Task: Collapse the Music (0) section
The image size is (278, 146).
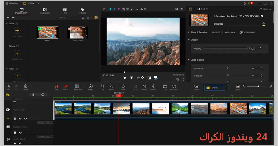Action: point(7,69)
